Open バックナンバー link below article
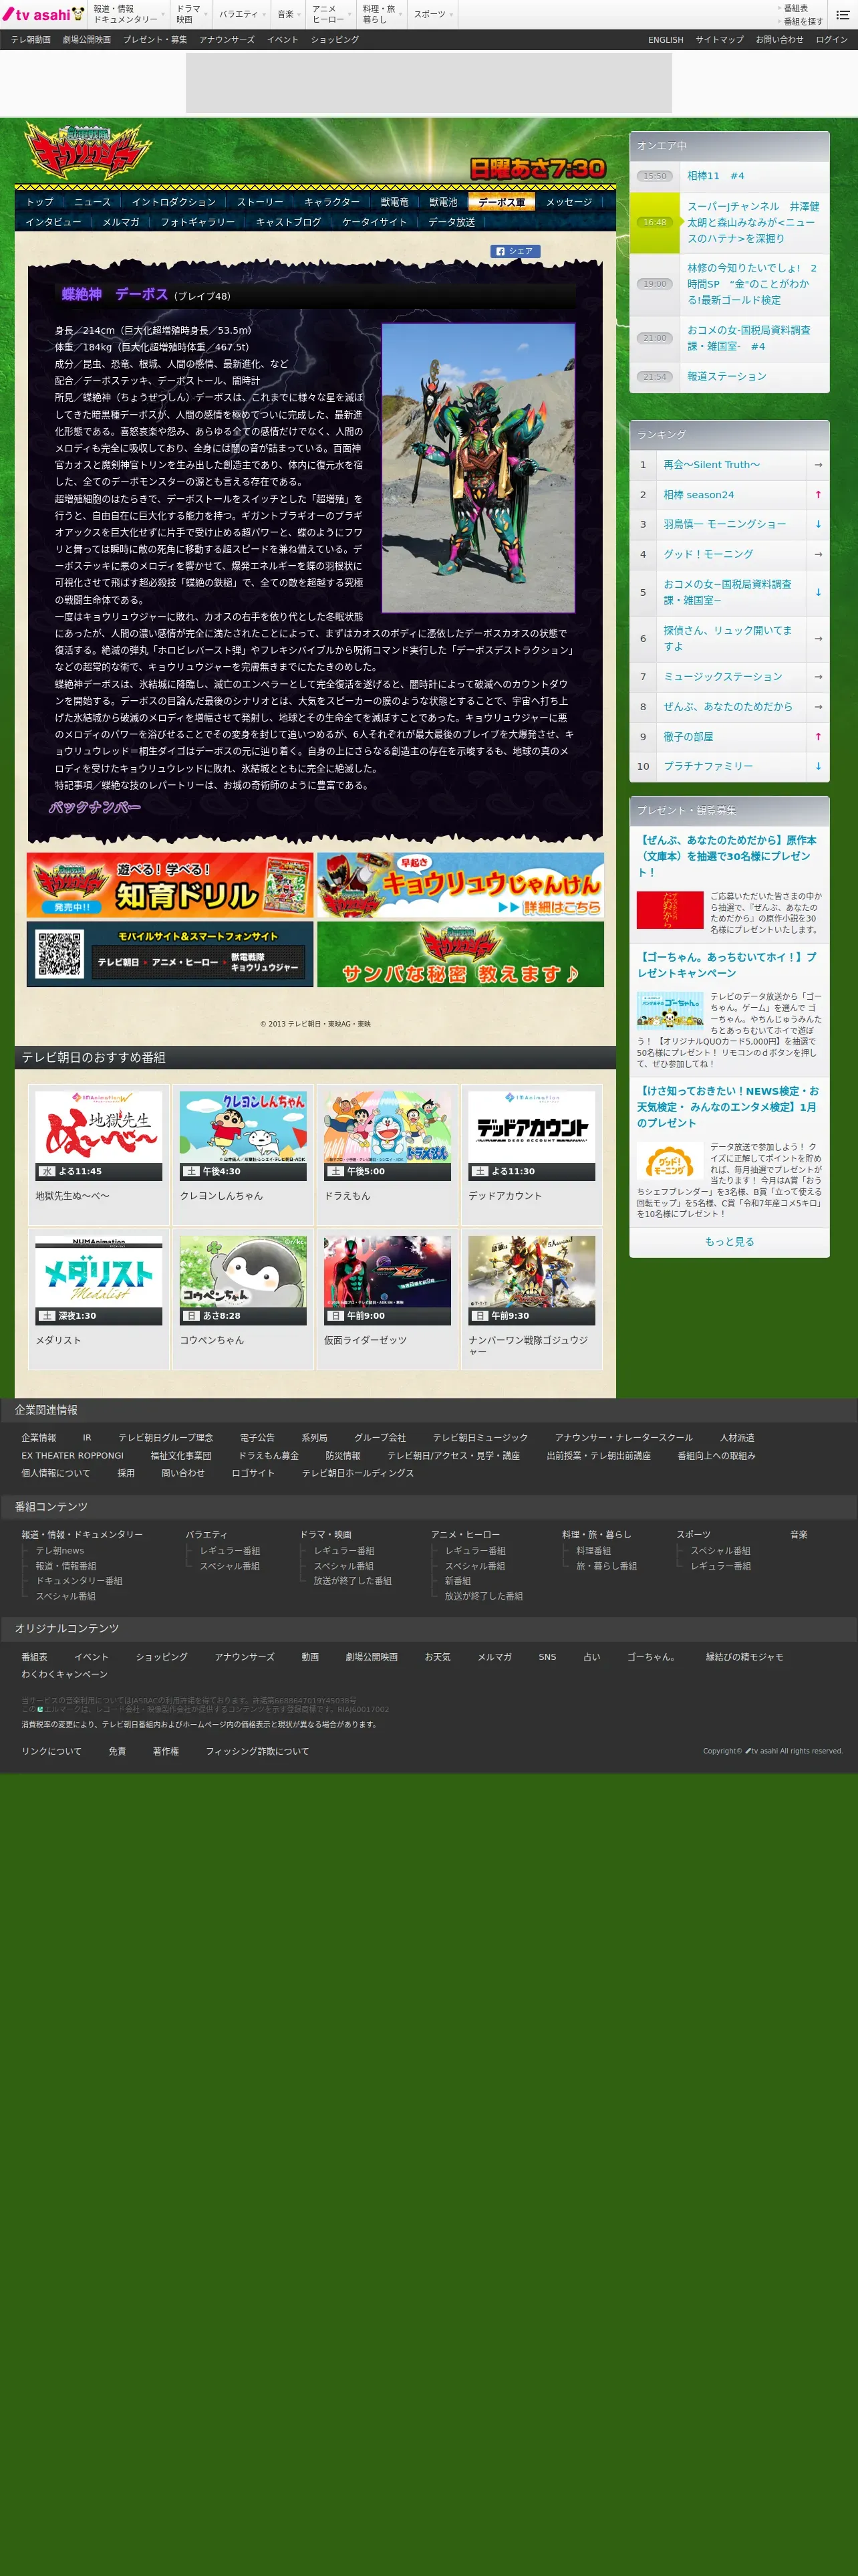Viewport: 858px width, 2576px height. [x=95, y=807]
